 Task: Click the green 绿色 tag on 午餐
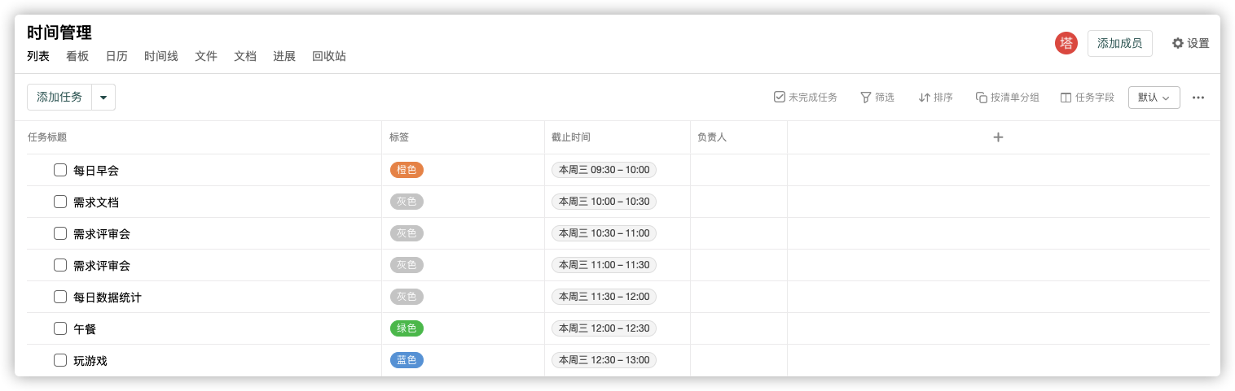pos(407,328)
